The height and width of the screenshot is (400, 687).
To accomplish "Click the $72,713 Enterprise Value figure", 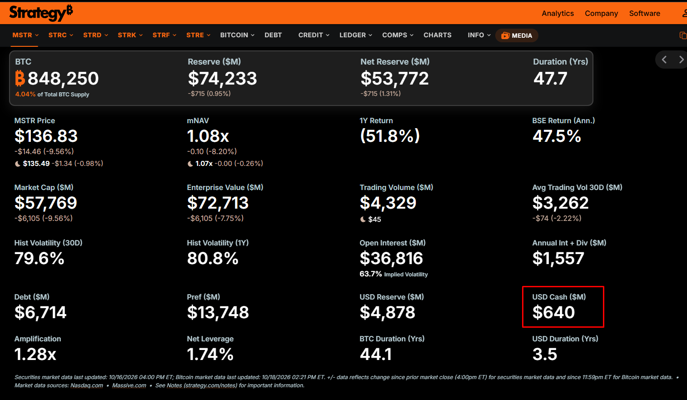I will (x=218, y=203).
